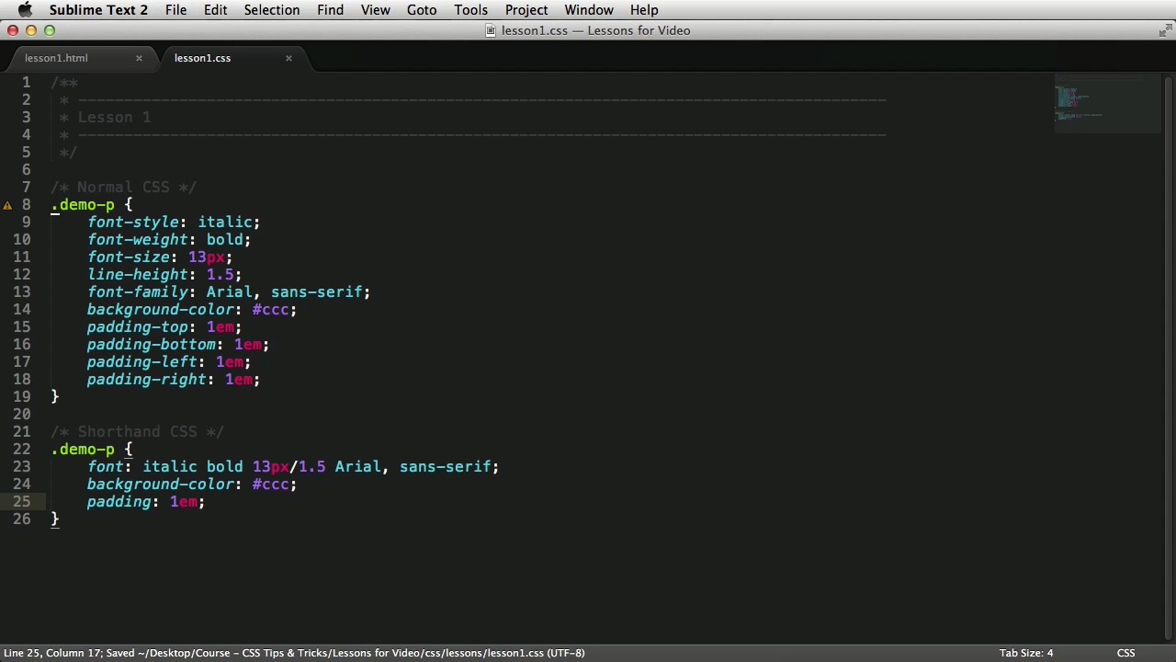Open the Tools menu
The image size is (1176, 662).
tap(470, 10)
